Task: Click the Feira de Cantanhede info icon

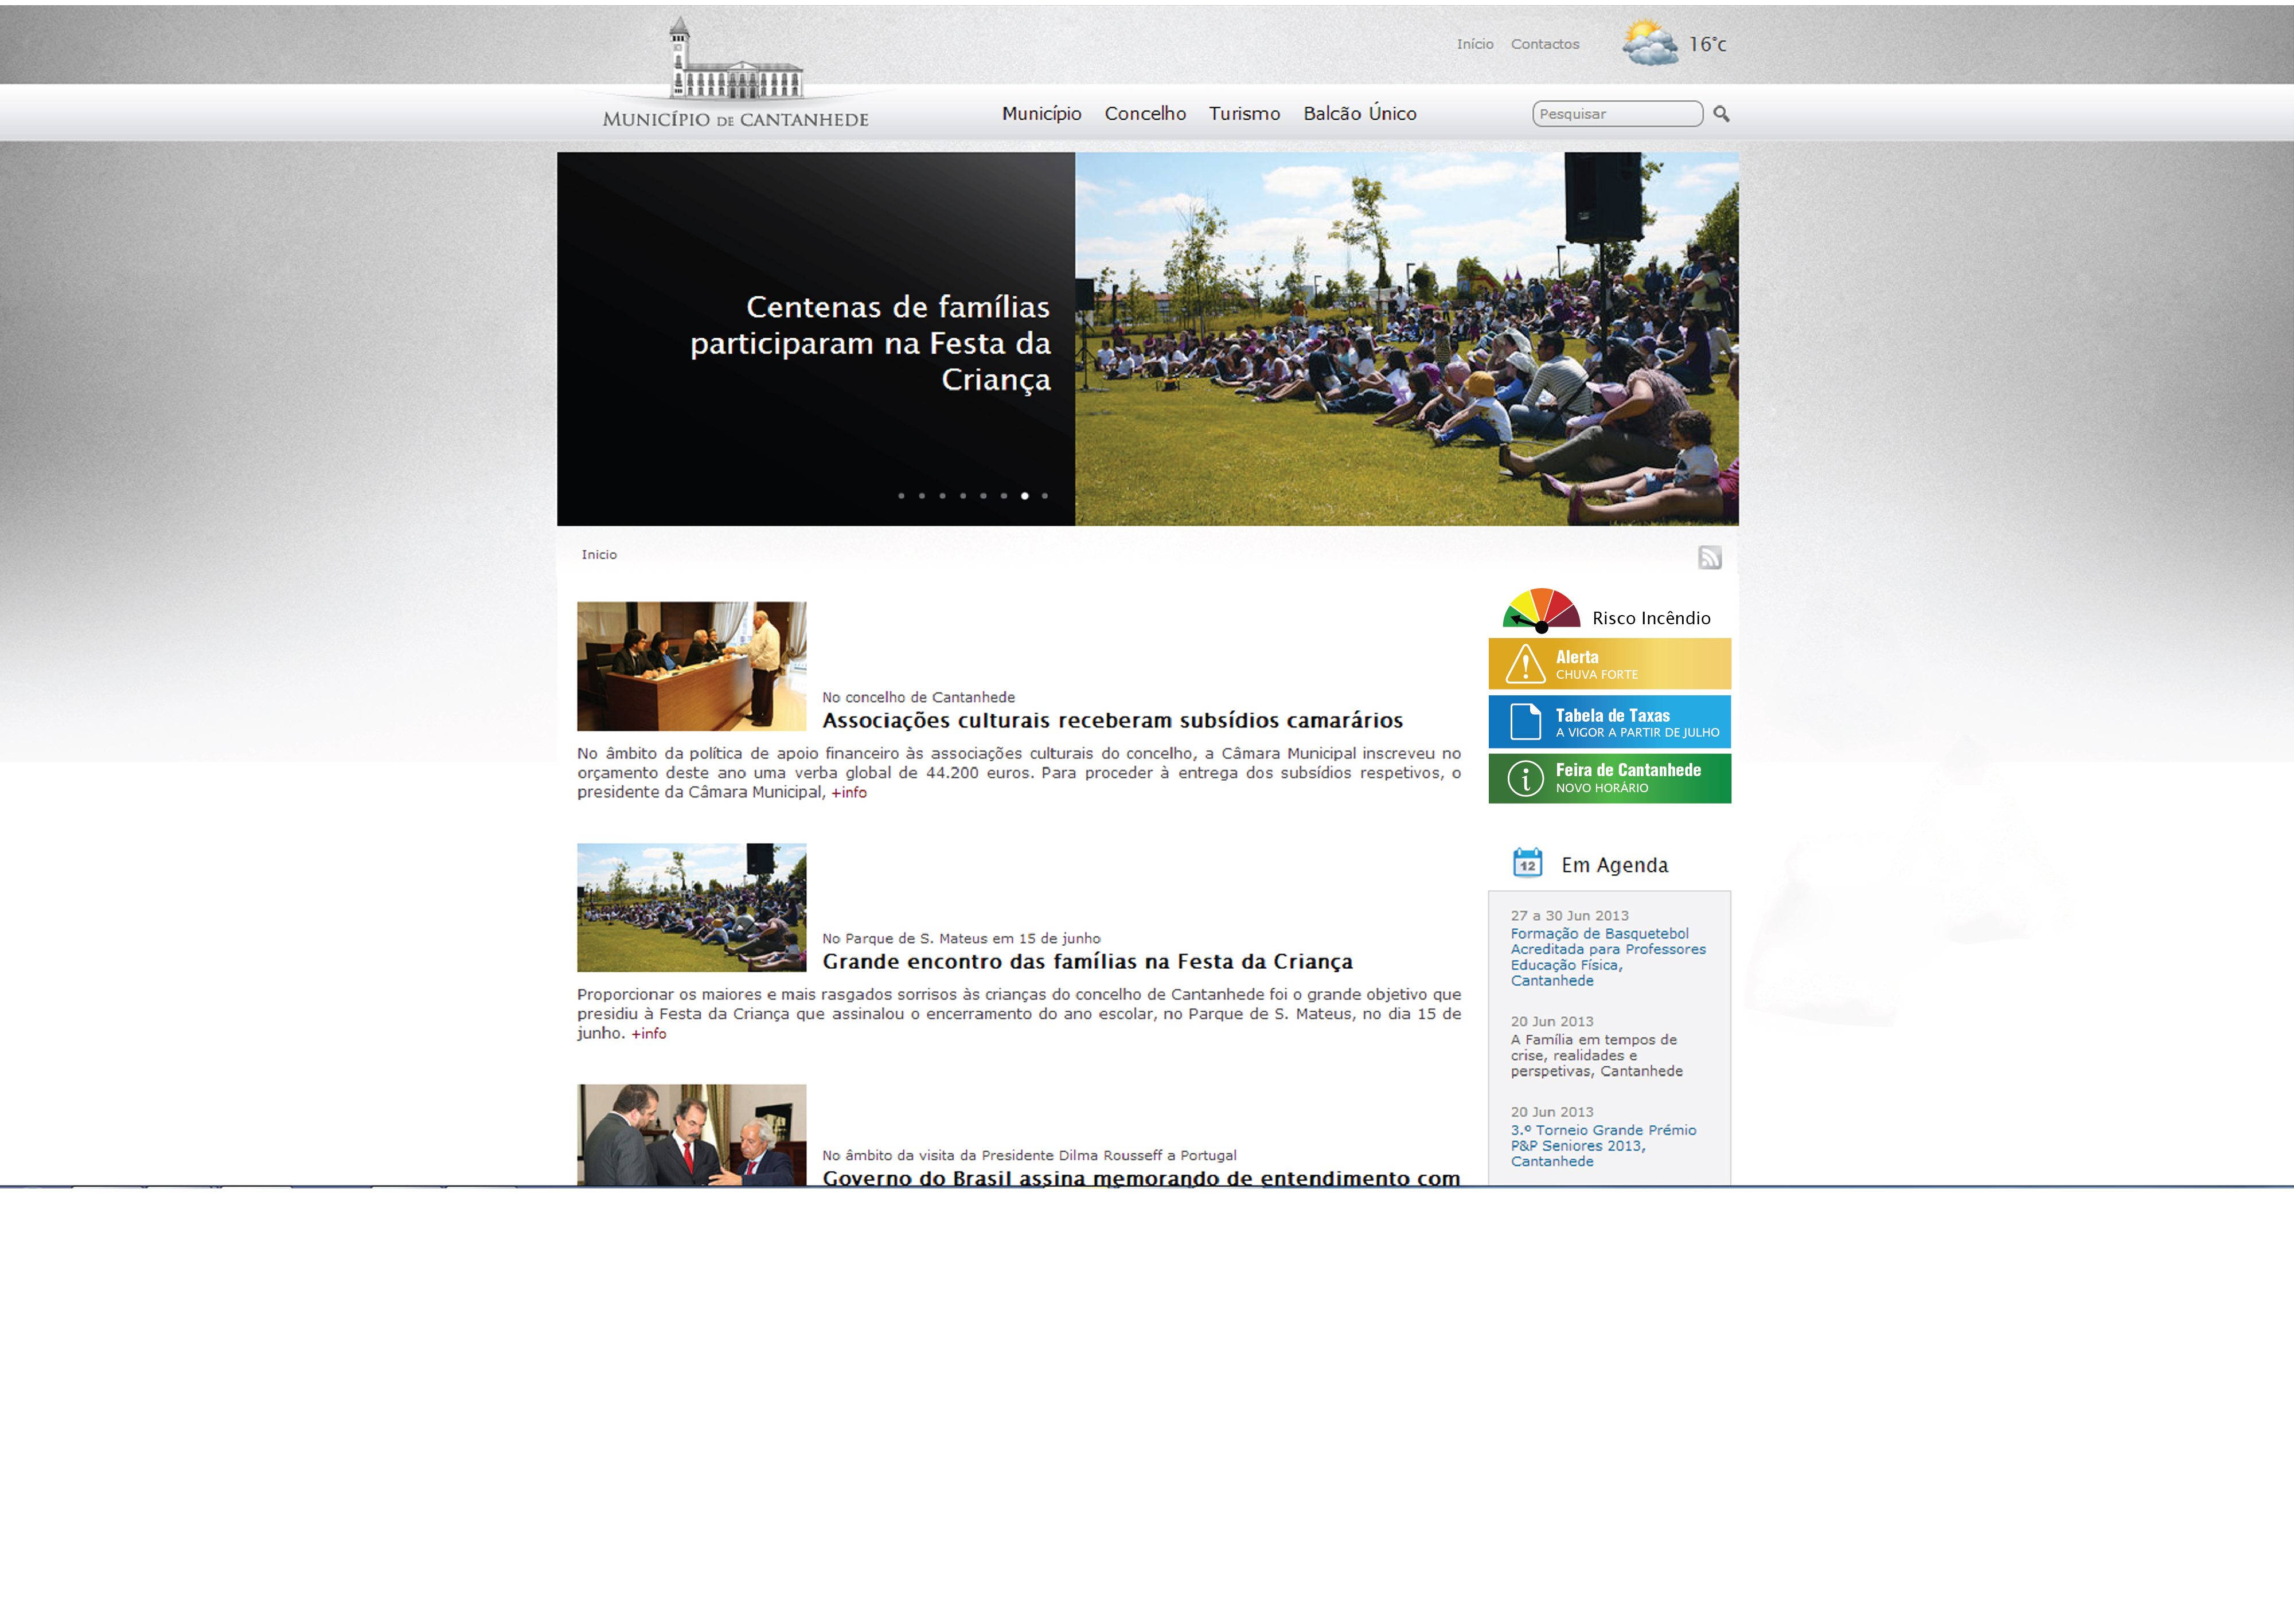Action: click(x=1525, y=778)
